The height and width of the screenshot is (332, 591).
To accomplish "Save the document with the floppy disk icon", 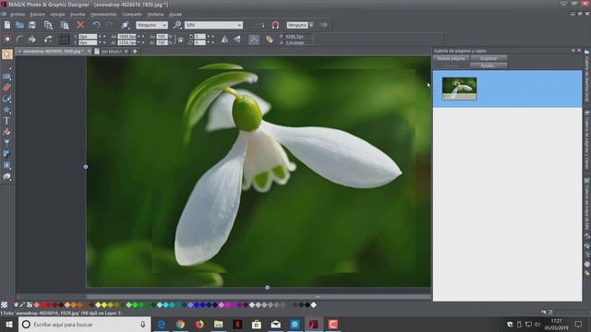I will click(x=32, y=25).
